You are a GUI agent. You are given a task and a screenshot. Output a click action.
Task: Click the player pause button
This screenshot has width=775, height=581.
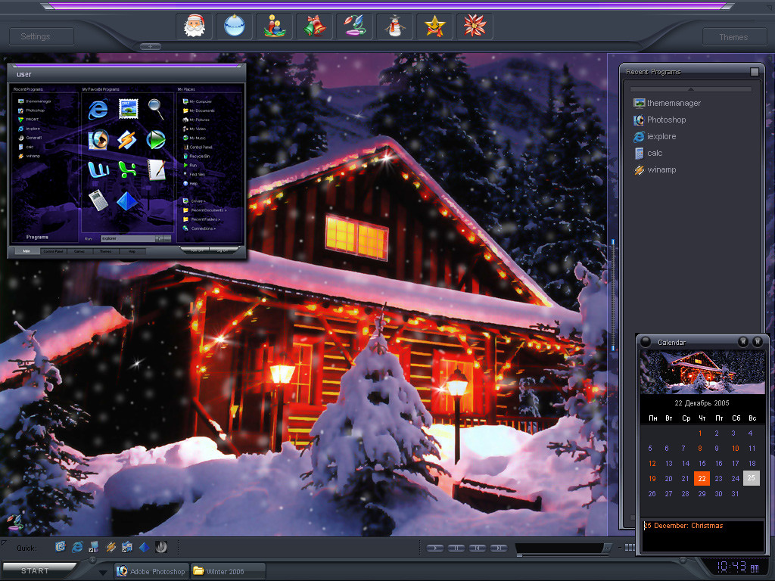click(x=456, y=548)
